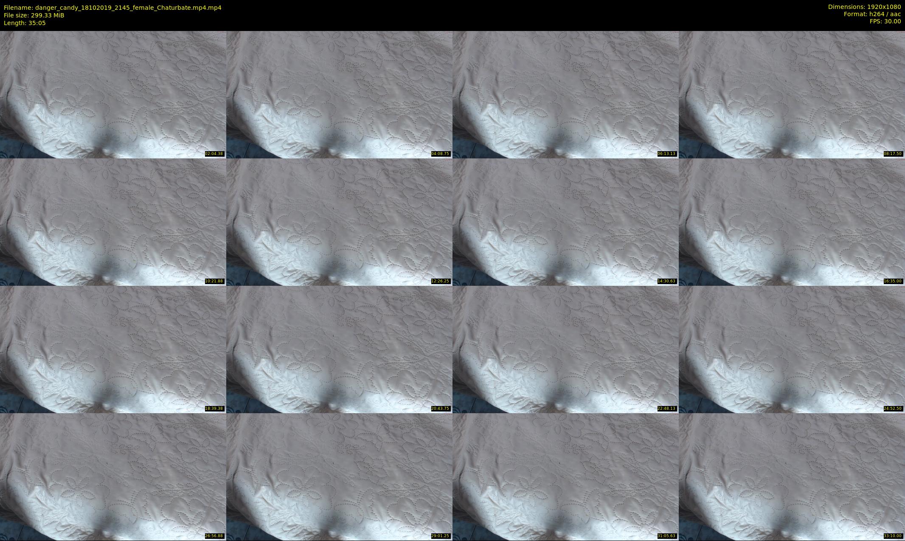The height and width of the screenshot is (541, 905).
Task: Click the frame captured at 16:35.00
Action: click(792, 222)
